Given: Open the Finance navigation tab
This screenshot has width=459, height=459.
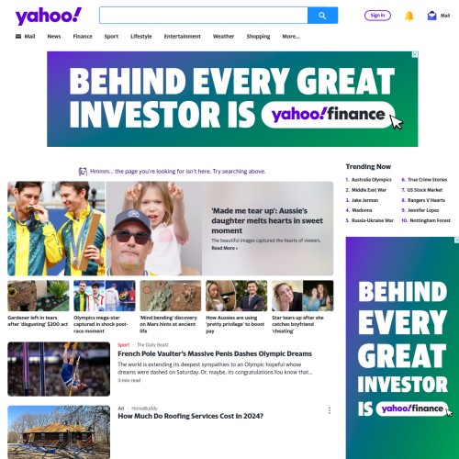Looking at the screenshot, I should (x=83, y=37).
